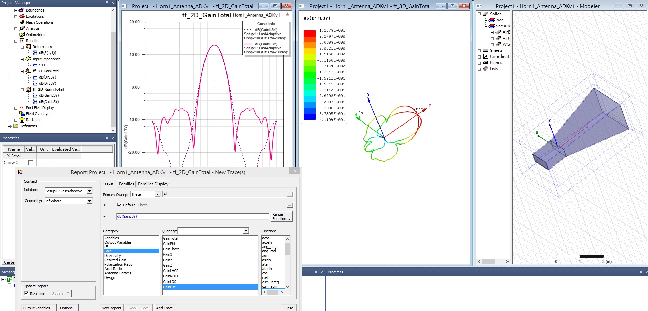The image size is (648, 311).
Task: Select GainTotal in the Quantity list
Action: tap(210, 238)
